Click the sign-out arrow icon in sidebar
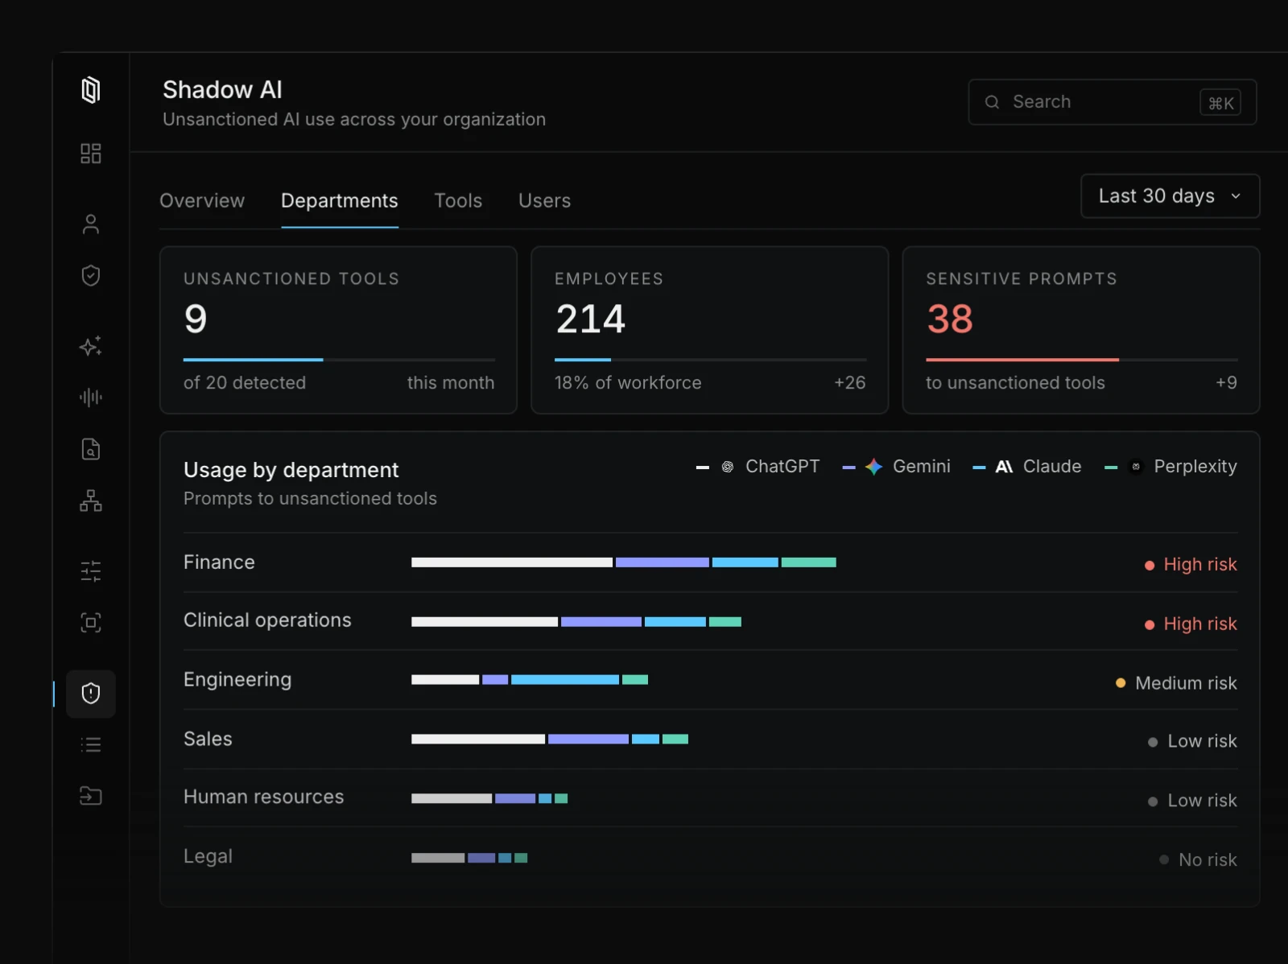 (91, 796)
